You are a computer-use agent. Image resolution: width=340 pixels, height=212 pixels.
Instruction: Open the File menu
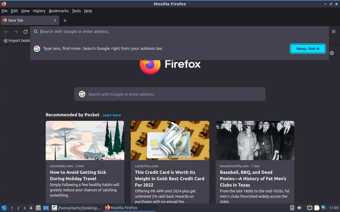coord(5,11)
